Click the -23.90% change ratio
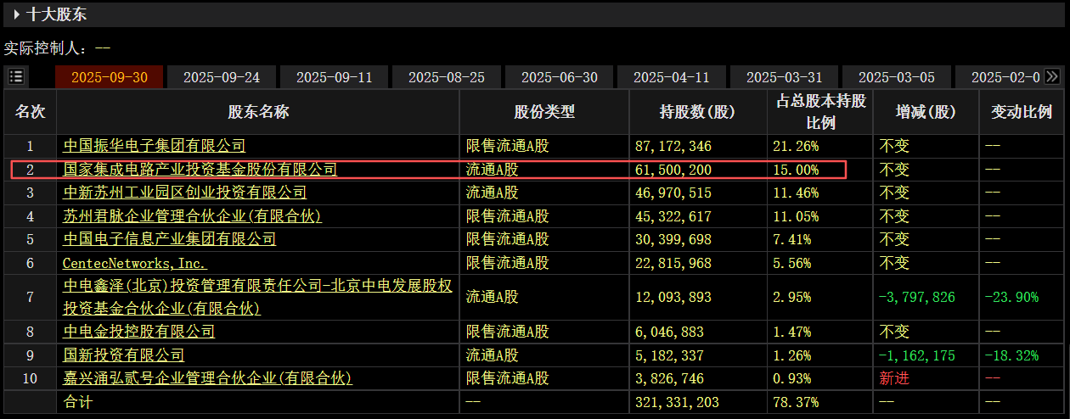The image size is (1070, 419). [1011, 297]
